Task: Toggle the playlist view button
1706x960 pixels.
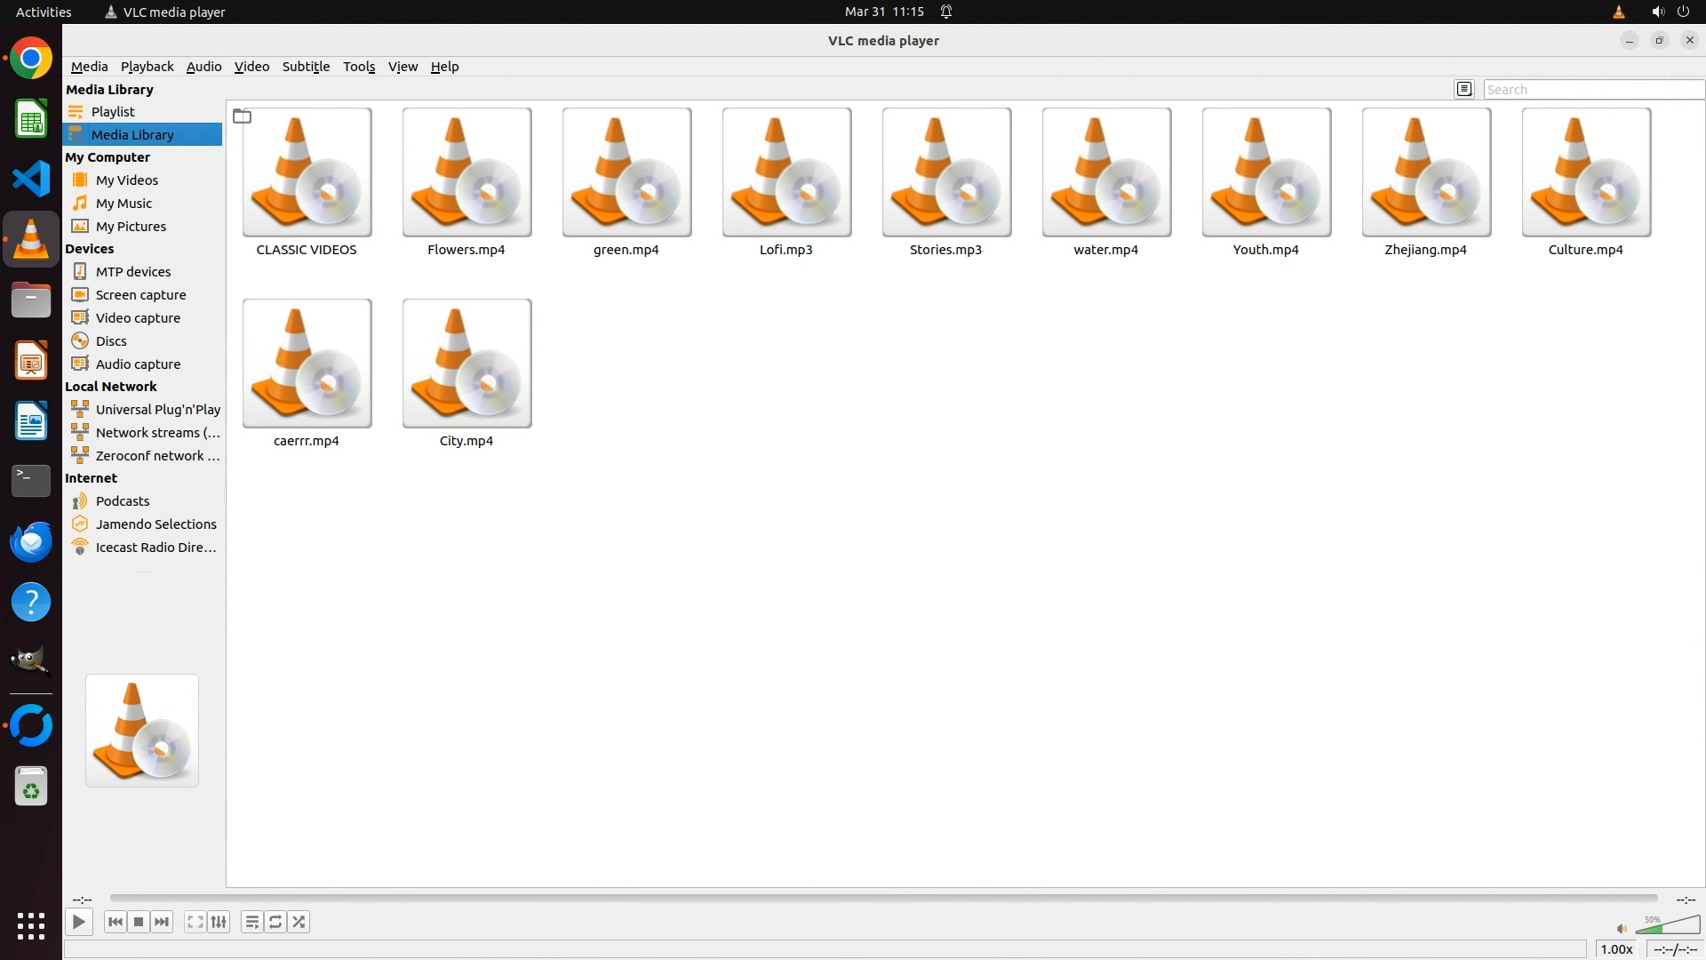Action: (x=251, y=922)
